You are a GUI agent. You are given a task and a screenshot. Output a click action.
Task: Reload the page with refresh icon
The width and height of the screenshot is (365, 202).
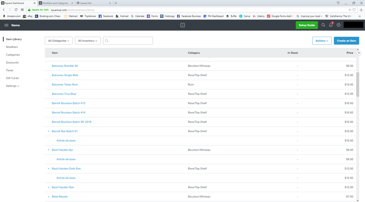click(x=16, y=10)
